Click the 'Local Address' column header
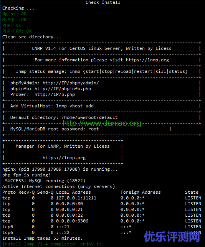 coord(73,192)
